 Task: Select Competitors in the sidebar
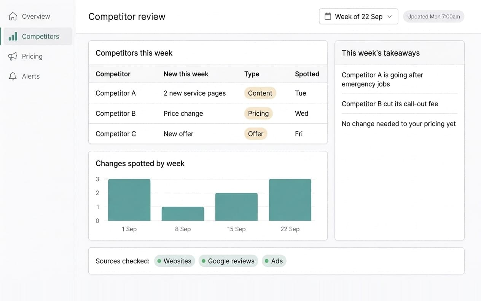(x=38, y=37)
